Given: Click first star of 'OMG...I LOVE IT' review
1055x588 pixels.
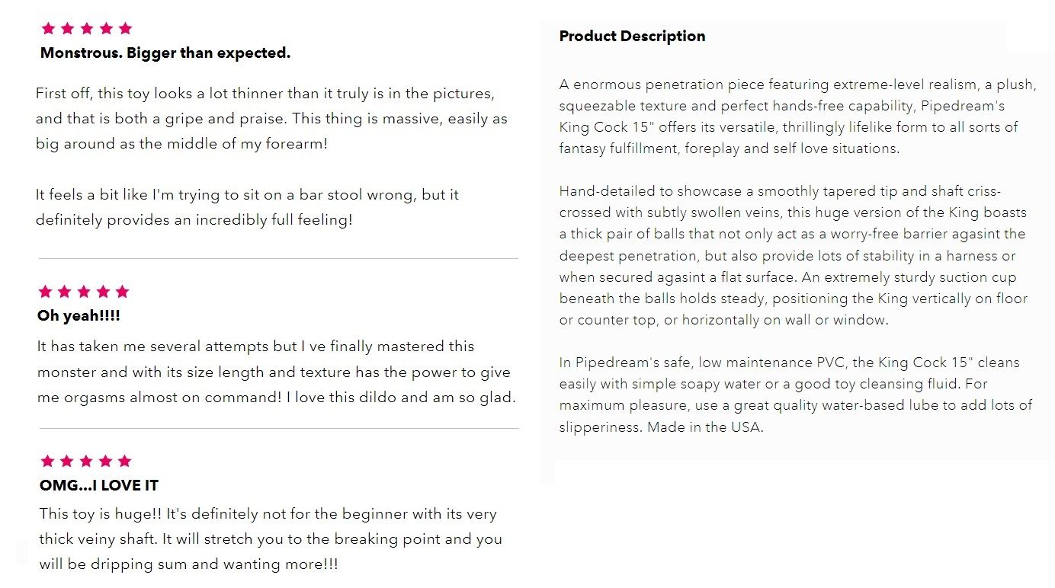Looking at the screenshot, I should click(47, 461).
